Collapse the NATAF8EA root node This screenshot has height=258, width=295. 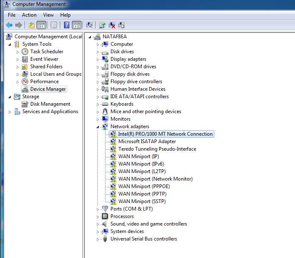tap(90, 37)
